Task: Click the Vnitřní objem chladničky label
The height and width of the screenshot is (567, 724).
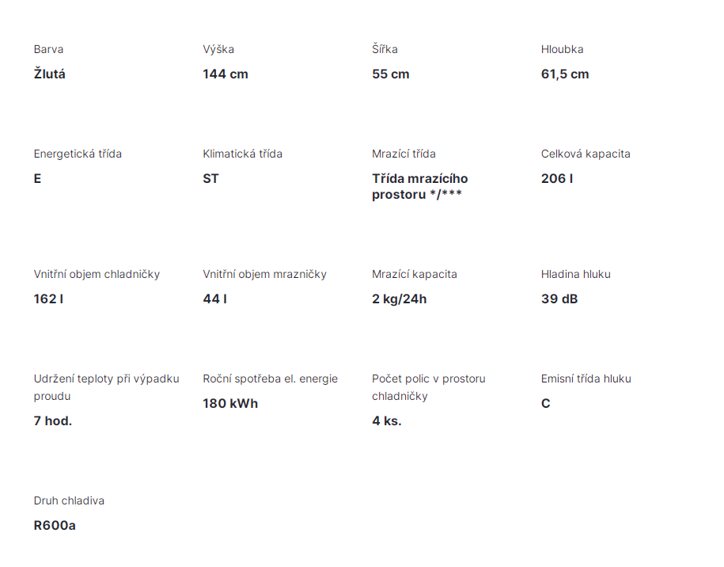Action: coord(97,274)
